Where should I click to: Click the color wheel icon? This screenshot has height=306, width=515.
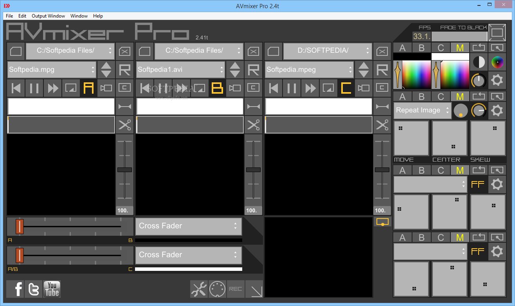point(497,62)
